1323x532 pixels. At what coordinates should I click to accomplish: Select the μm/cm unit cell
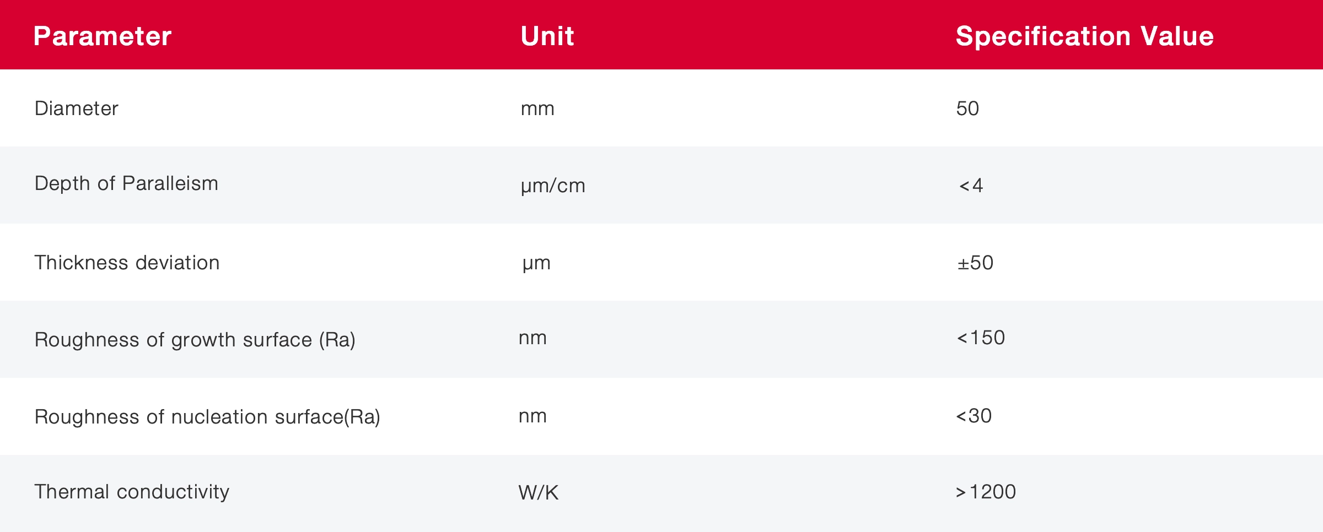[553, 186]
